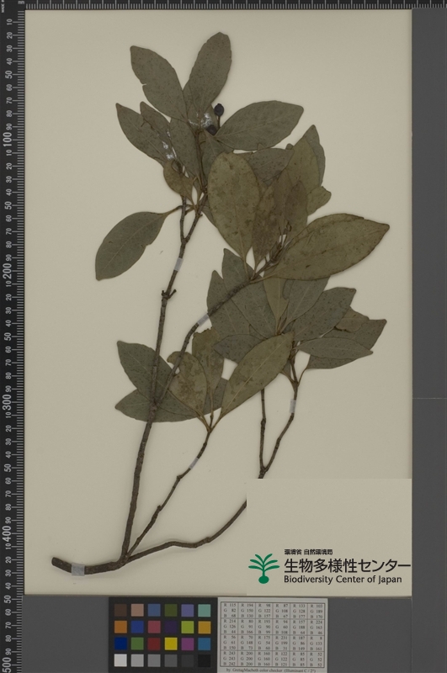Select the dark brown swatch in top row
This screenshot has height=673, width=447.
tap(120, 611)
